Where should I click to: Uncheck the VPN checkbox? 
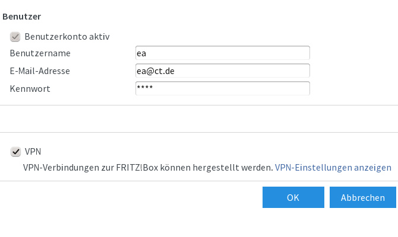[15, 152]
